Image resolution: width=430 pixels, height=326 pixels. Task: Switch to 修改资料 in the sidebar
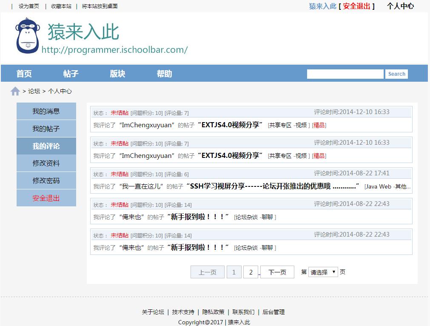[46, 163]
